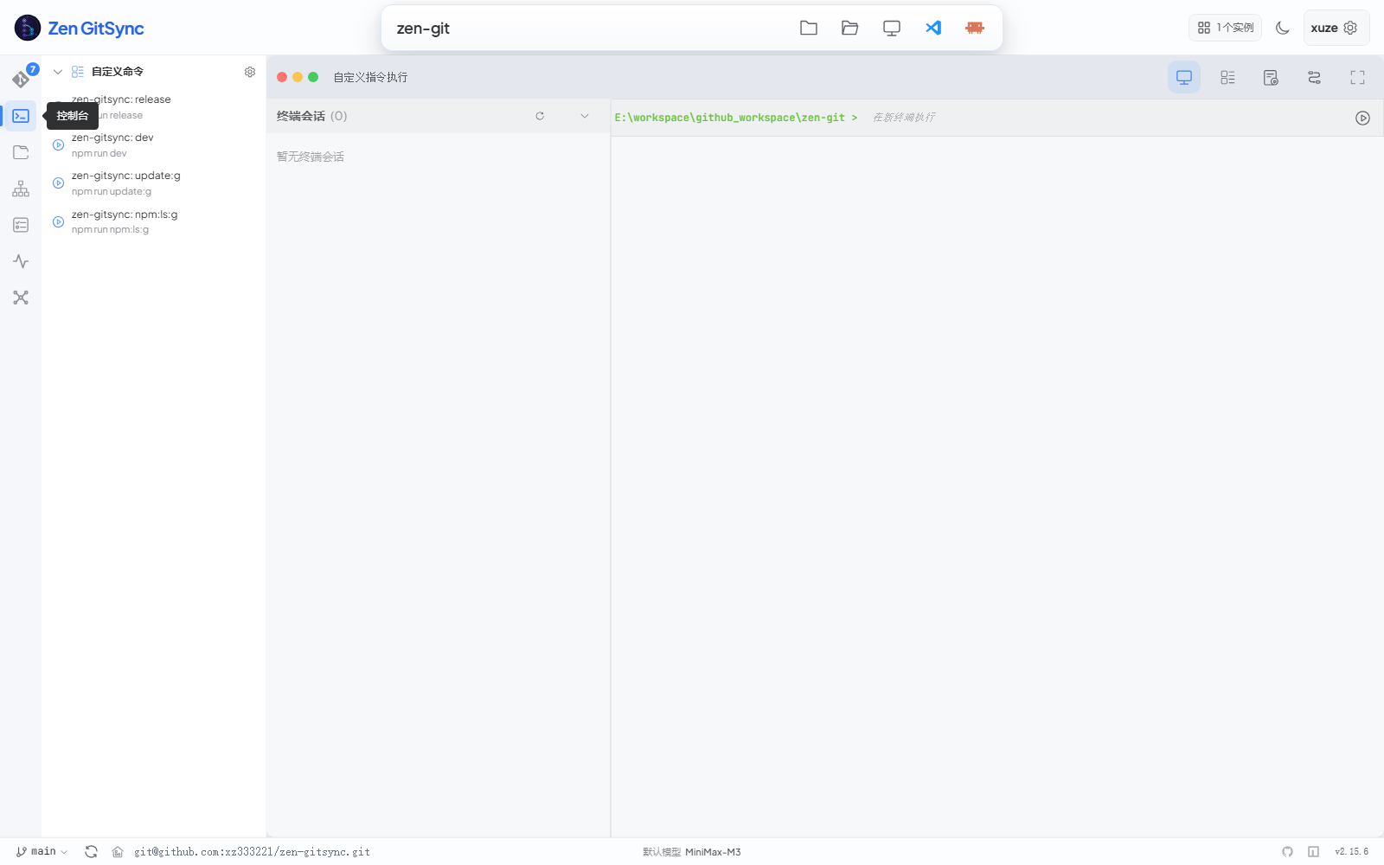Toggle fullscreen mode icon
The image size is (1384, 865).
click(1357, 77)
